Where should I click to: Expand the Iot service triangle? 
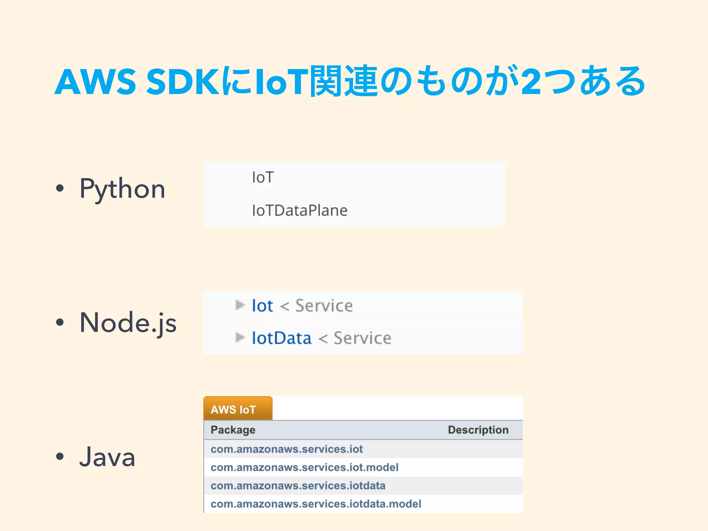point(240,305)
